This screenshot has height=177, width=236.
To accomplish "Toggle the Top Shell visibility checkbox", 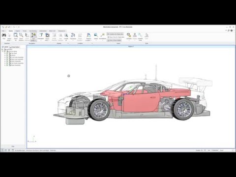I will click(x=7, y=53).
